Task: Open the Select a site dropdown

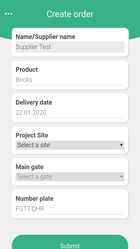Action: click(70, 145)
